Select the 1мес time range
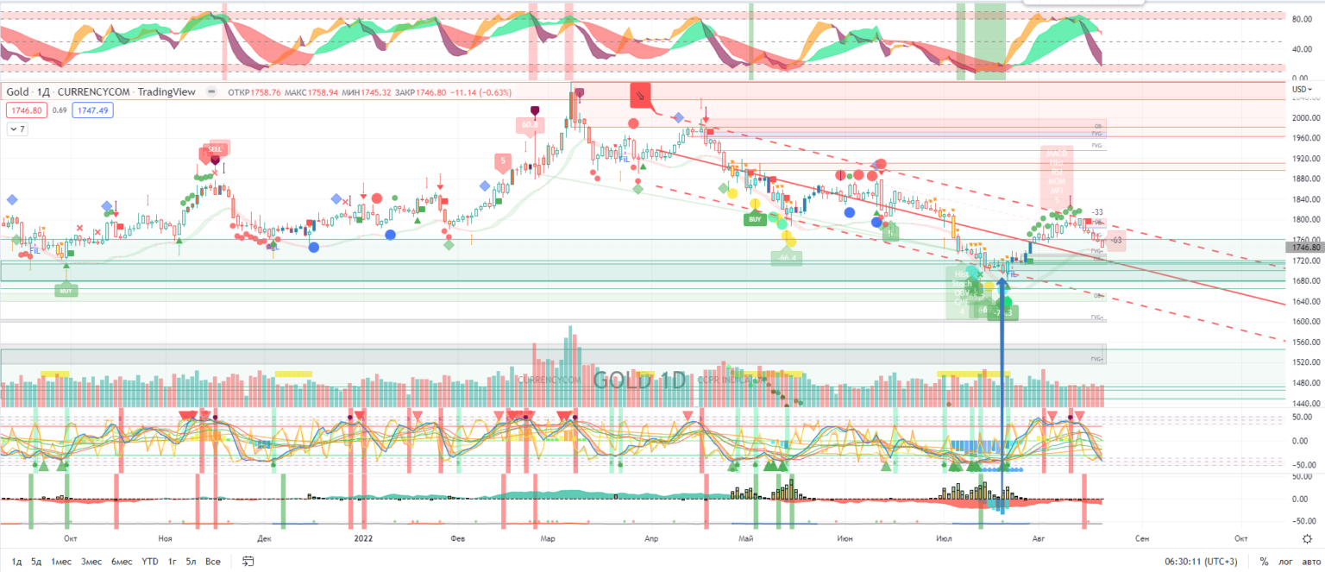 (60, 562)
